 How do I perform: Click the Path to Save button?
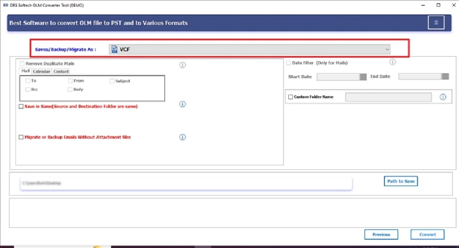click(400, 181)
